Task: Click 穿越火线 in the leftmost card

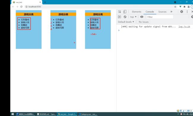Action: tap(25, 22)
